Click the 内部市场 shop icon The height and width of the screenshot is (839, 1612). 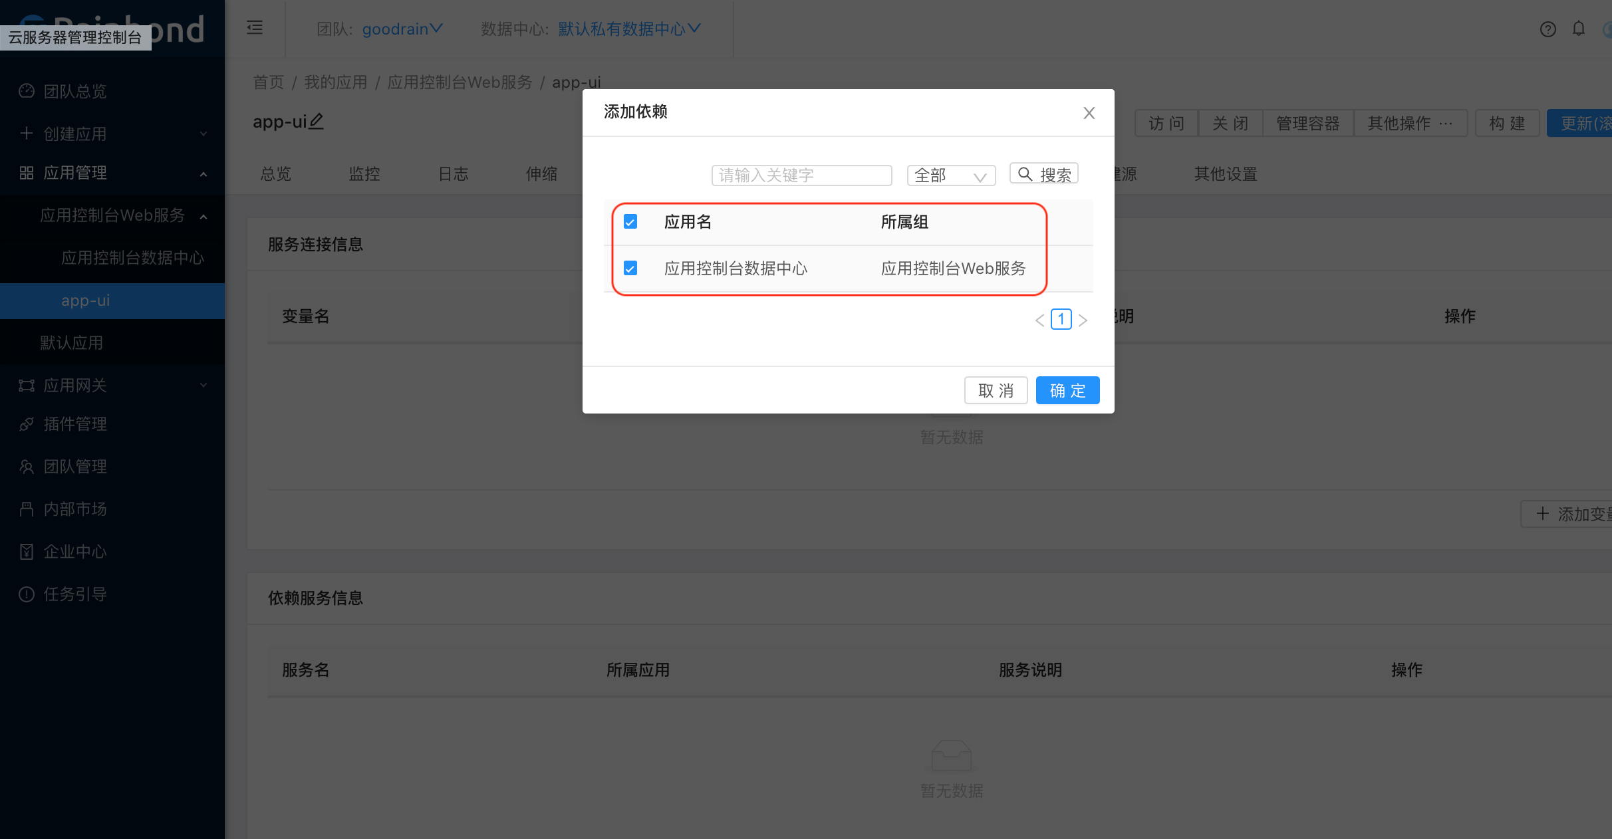pos(27,509)
